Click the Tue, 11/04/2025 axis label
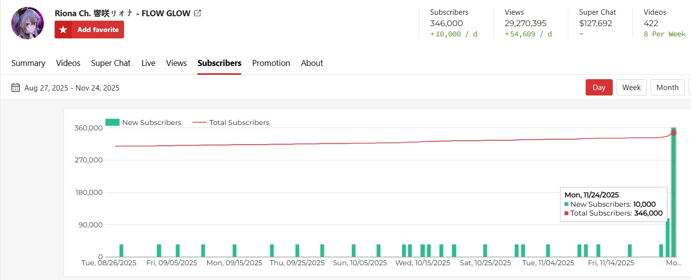Viewport: 691px width, 280px height. [548, 263]
